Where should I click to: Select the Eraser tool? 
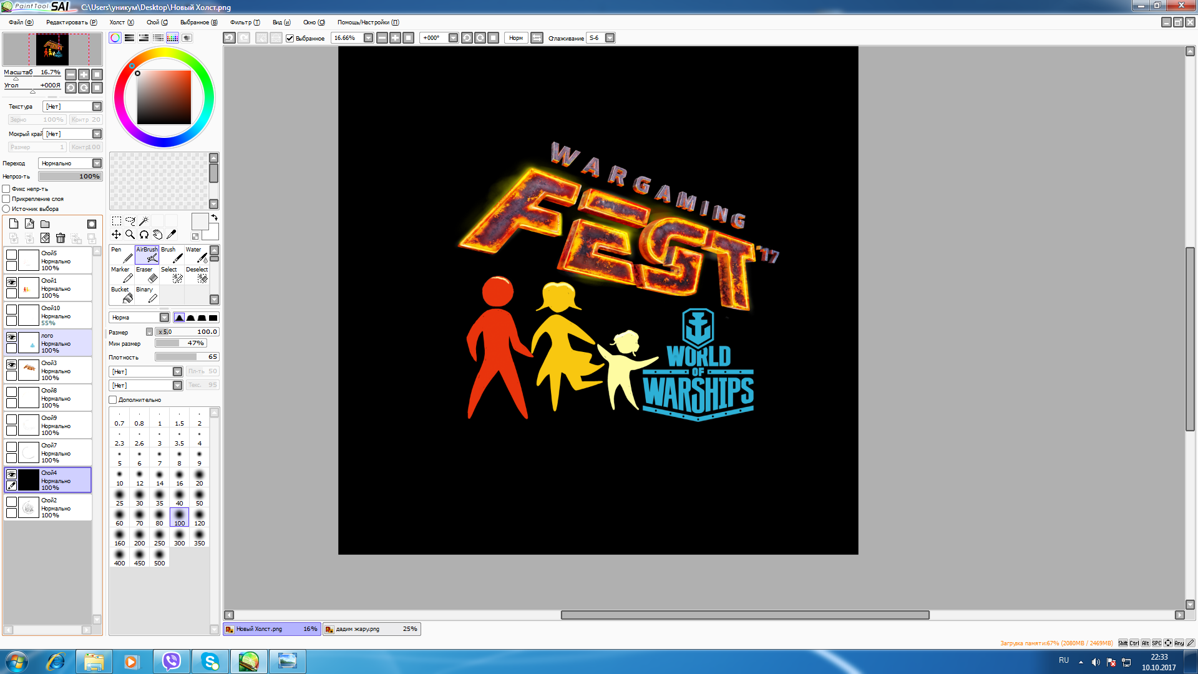point(147,275)
